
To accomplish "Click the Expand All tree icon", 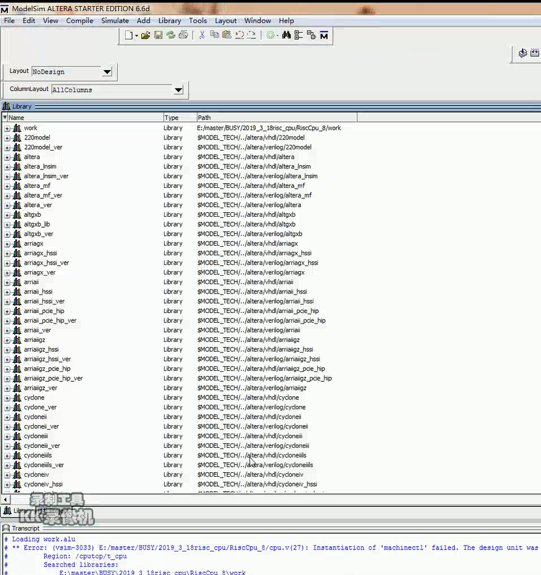I will click(x=298, y=35).
